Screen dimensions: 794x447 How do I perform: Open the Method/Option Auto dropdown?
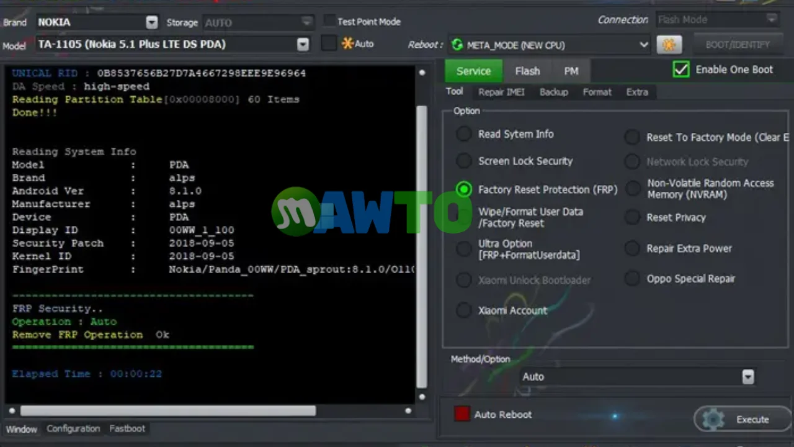(x=748, y=377)
